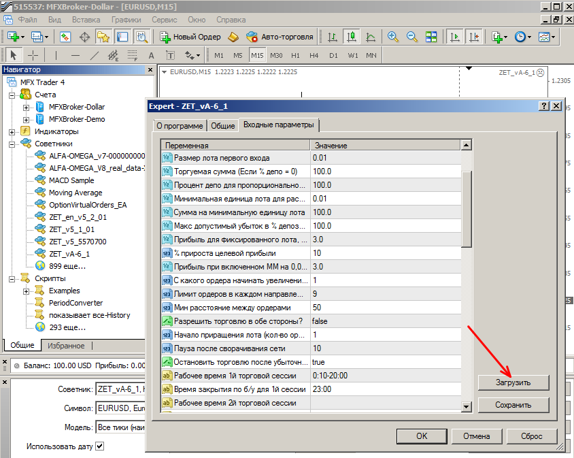Switch the chart to line chart
Image resolution: width=574 pixels, height=458 pixels.
(371, 37)
